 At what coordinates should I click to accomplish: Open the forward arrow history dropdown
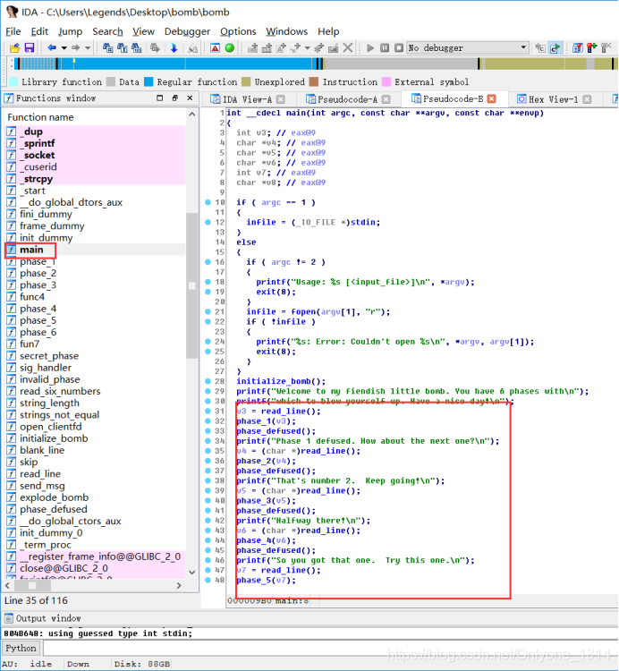point(88,48)
